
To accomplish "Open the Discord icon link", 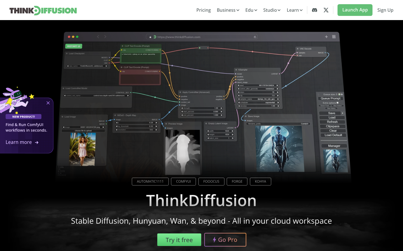I will (315, 10).
